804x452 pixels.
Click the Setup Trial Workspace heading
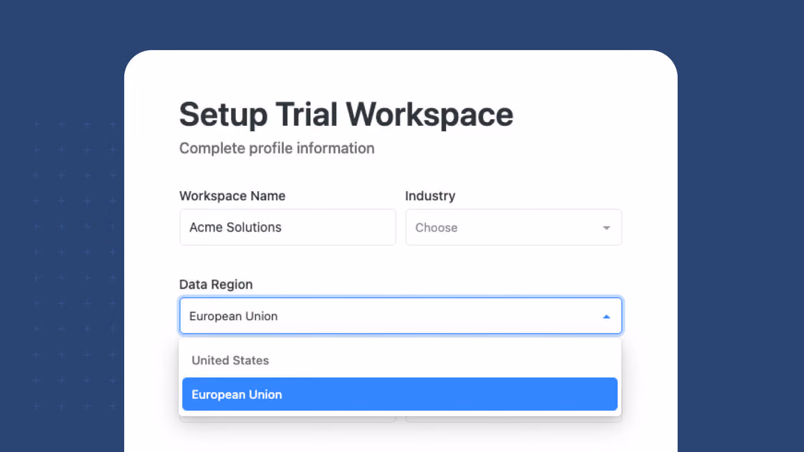(x=346, y=114)
